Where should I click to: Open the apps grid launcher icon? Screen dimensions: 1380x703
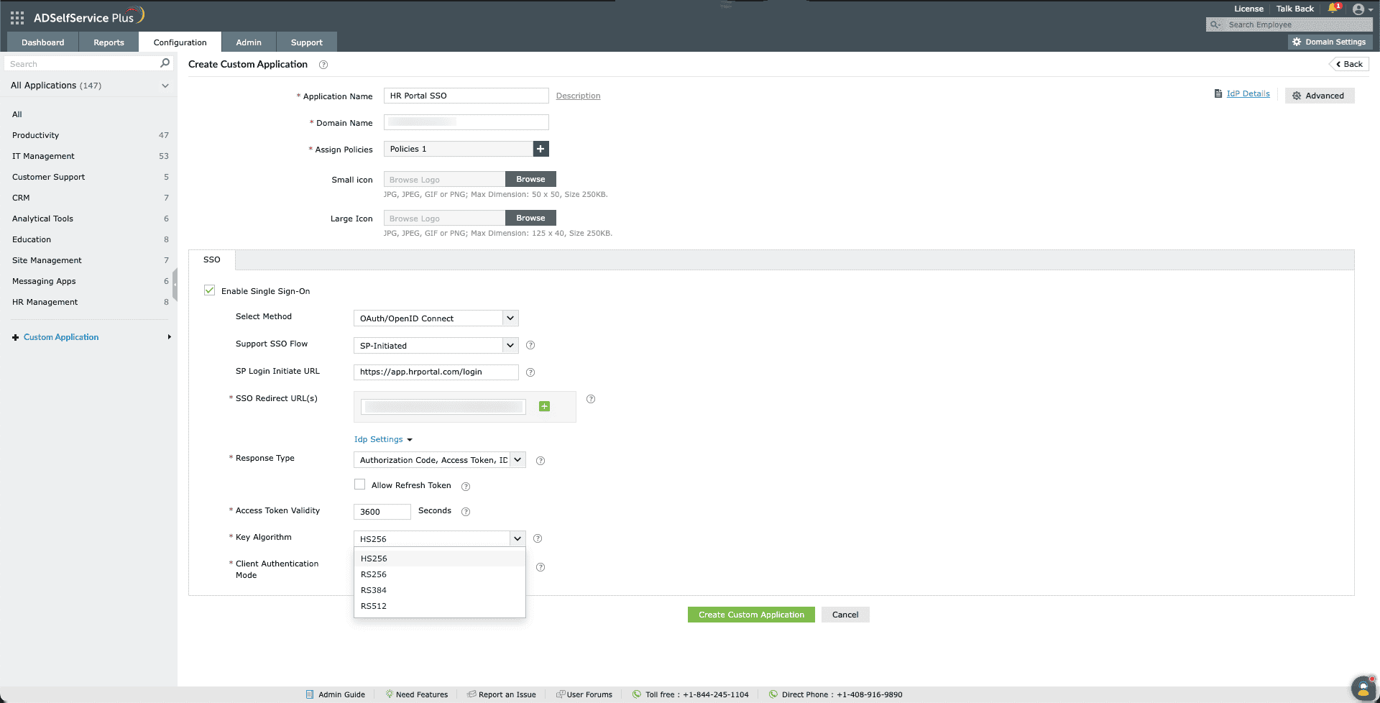[x=16, y=17]
